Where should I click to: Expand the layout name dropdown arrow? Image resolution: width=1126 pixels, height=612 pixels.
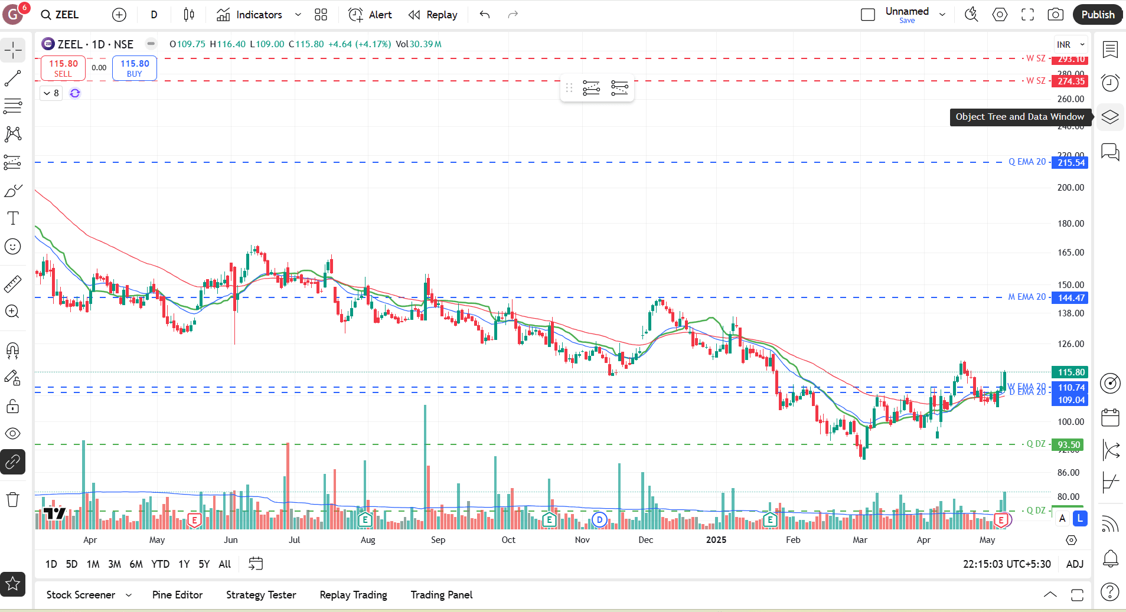[942, 15]
